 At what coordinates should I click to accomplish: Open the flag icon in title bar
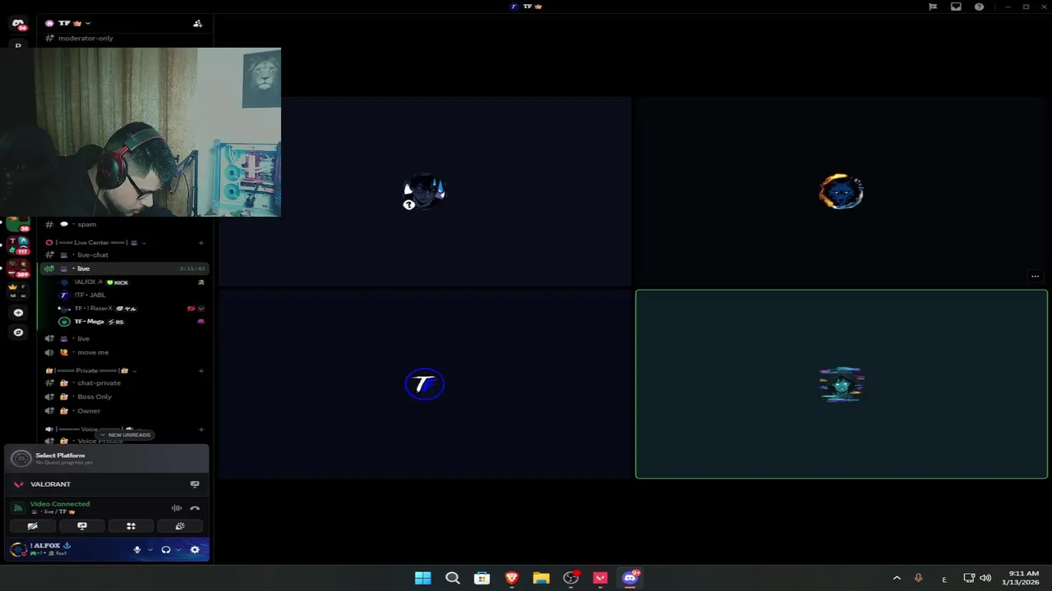pos(933,7)
